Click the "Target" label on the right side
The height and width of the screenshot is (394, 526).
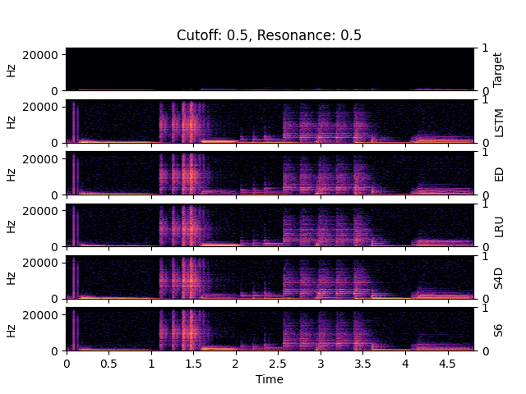498,69
